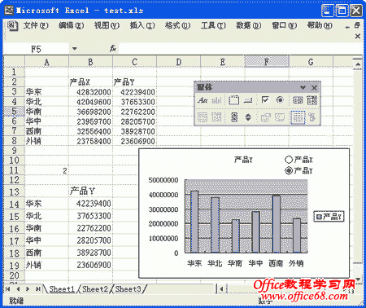The height and width of the screenshot is (308, 366).
Task: Select the Check Box control in Forms toolbar
Action: pos(265,100)
